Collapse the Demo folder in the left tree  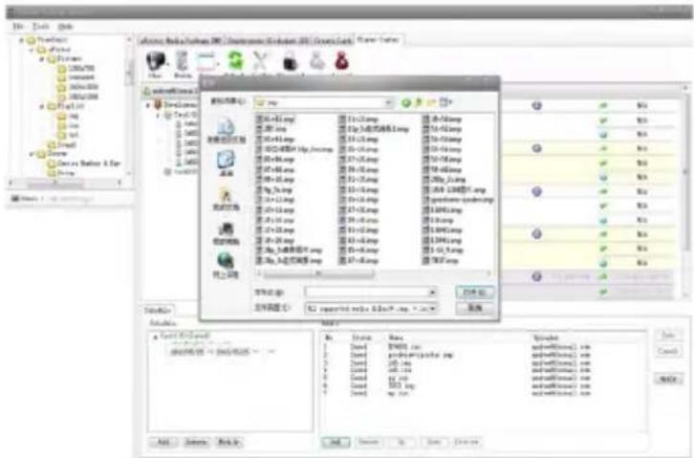(x=32, y=154)
